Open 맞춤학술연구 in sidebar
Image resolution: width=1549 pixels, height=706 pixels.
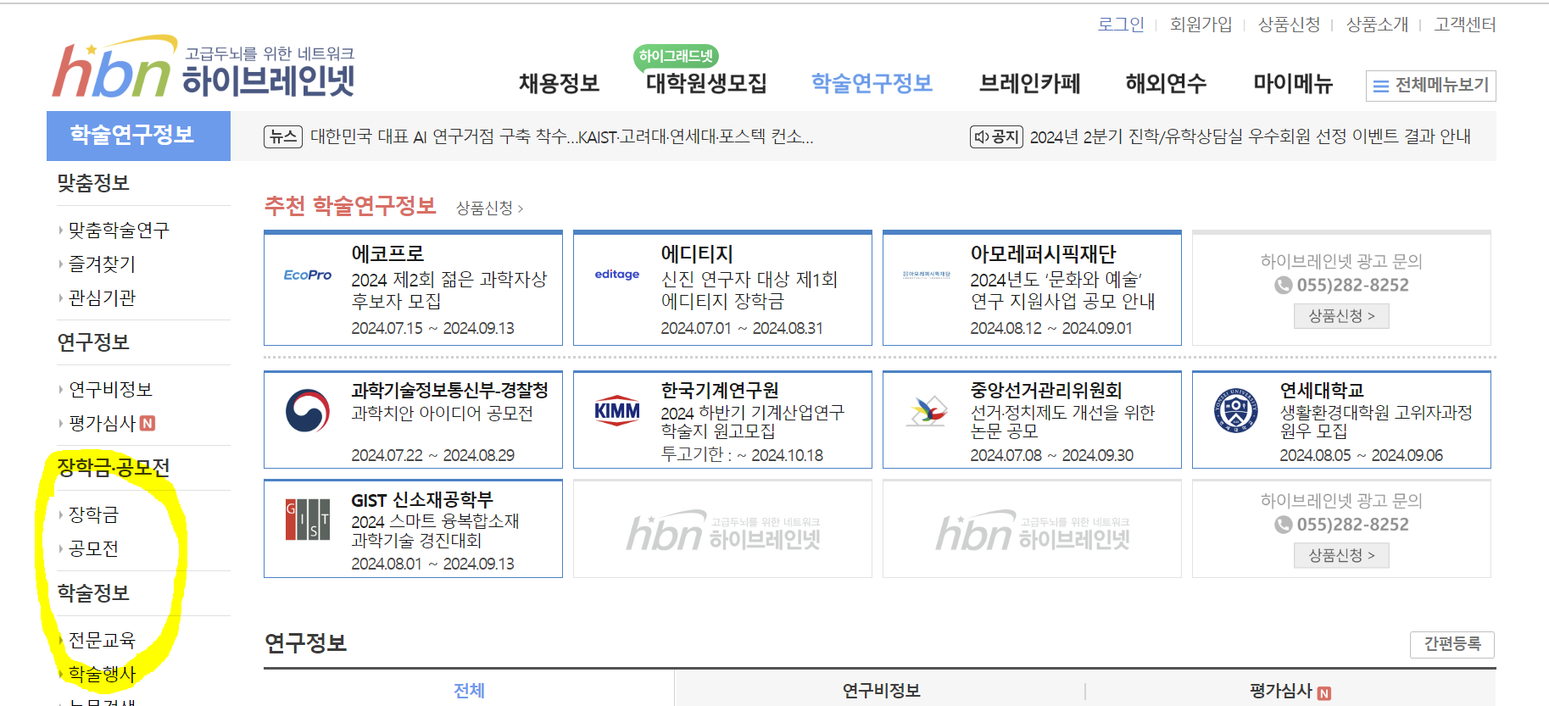[119, 231]
